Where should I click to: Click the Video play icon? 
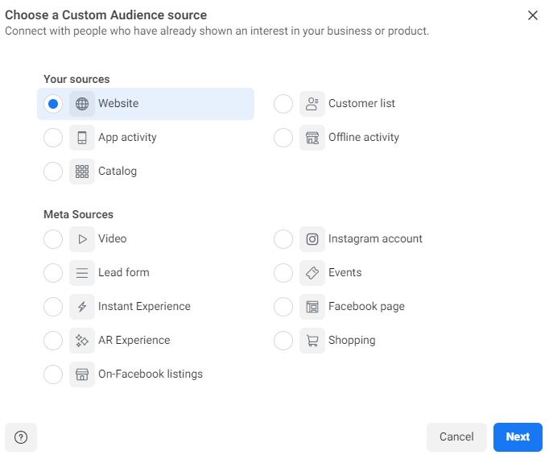82,239
